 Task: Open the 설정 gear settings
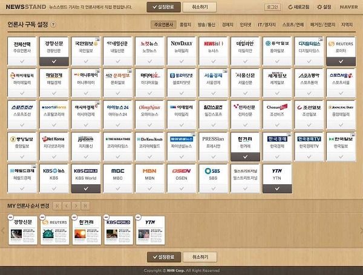(319, 7)
